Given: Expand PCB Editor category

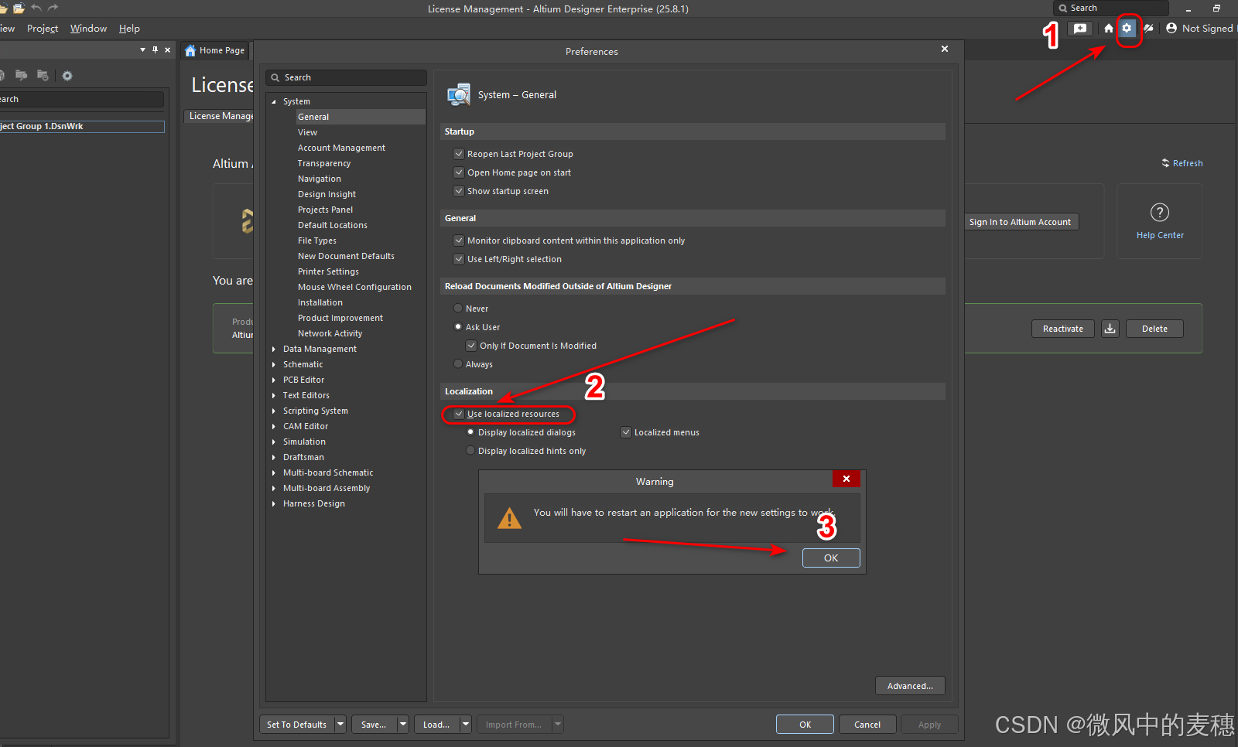Looking at the screenshot, I should point(273,380).
